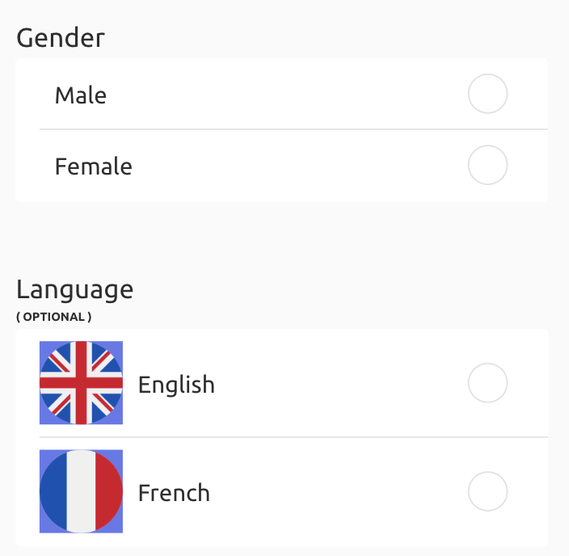Screen dimensions: 569x556
Task: Click the "Male" text label
Action: tap(81, 95)
